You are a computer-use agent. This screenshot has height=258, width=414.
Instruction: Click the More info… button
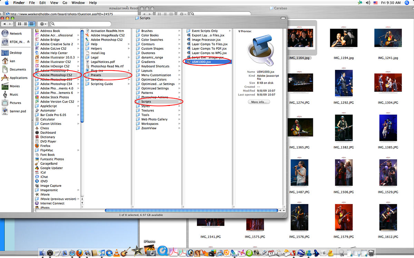(259, 102)
